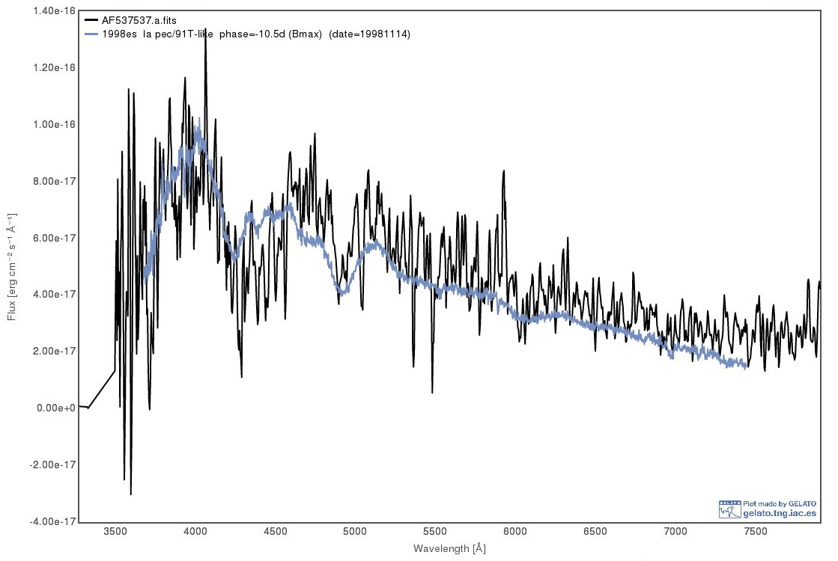This screenshot has height=561, width=838.
Task: Click the 0.00e+0 flux tick label
Action: [56, 408]
